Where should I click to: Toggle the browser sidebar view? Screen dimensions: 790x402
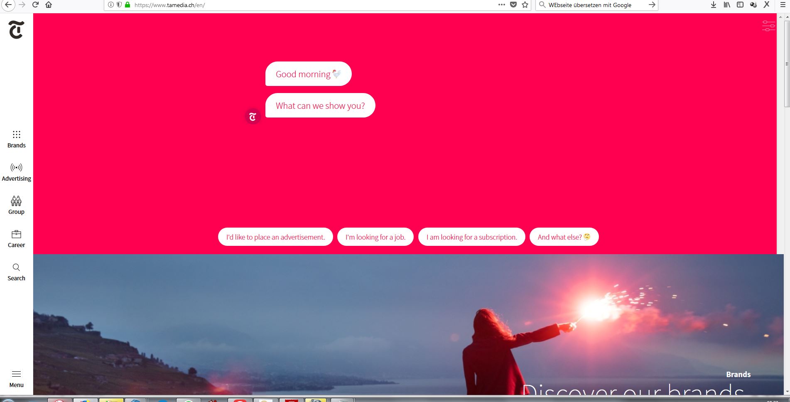click(x=740, y=5)
